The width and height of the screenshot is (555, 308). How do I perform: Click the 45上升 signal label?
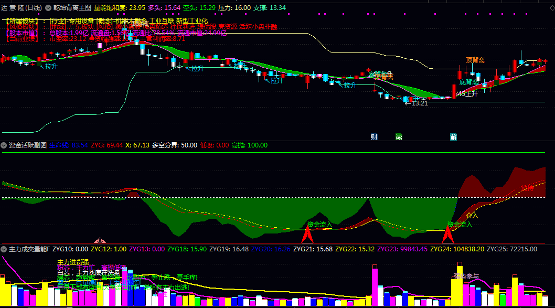(x=467, y=94)
